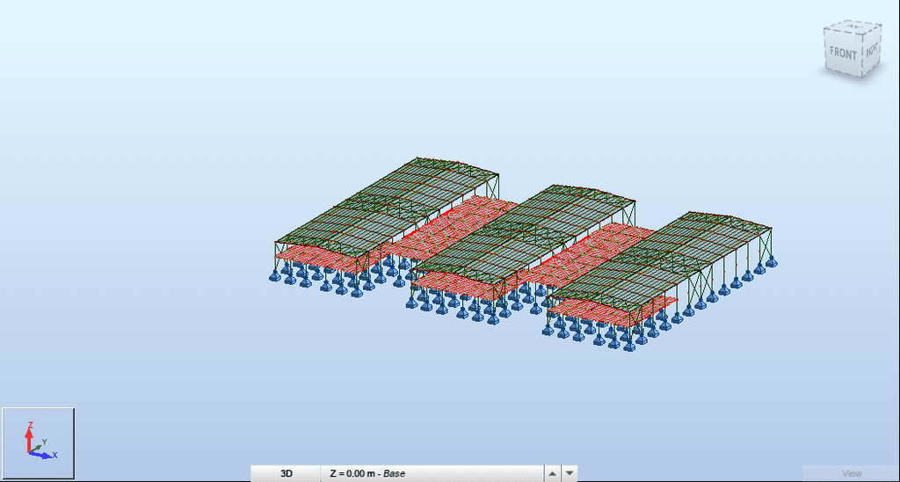Open the Z = 0.00 m Base level field

tap(432, 473)
